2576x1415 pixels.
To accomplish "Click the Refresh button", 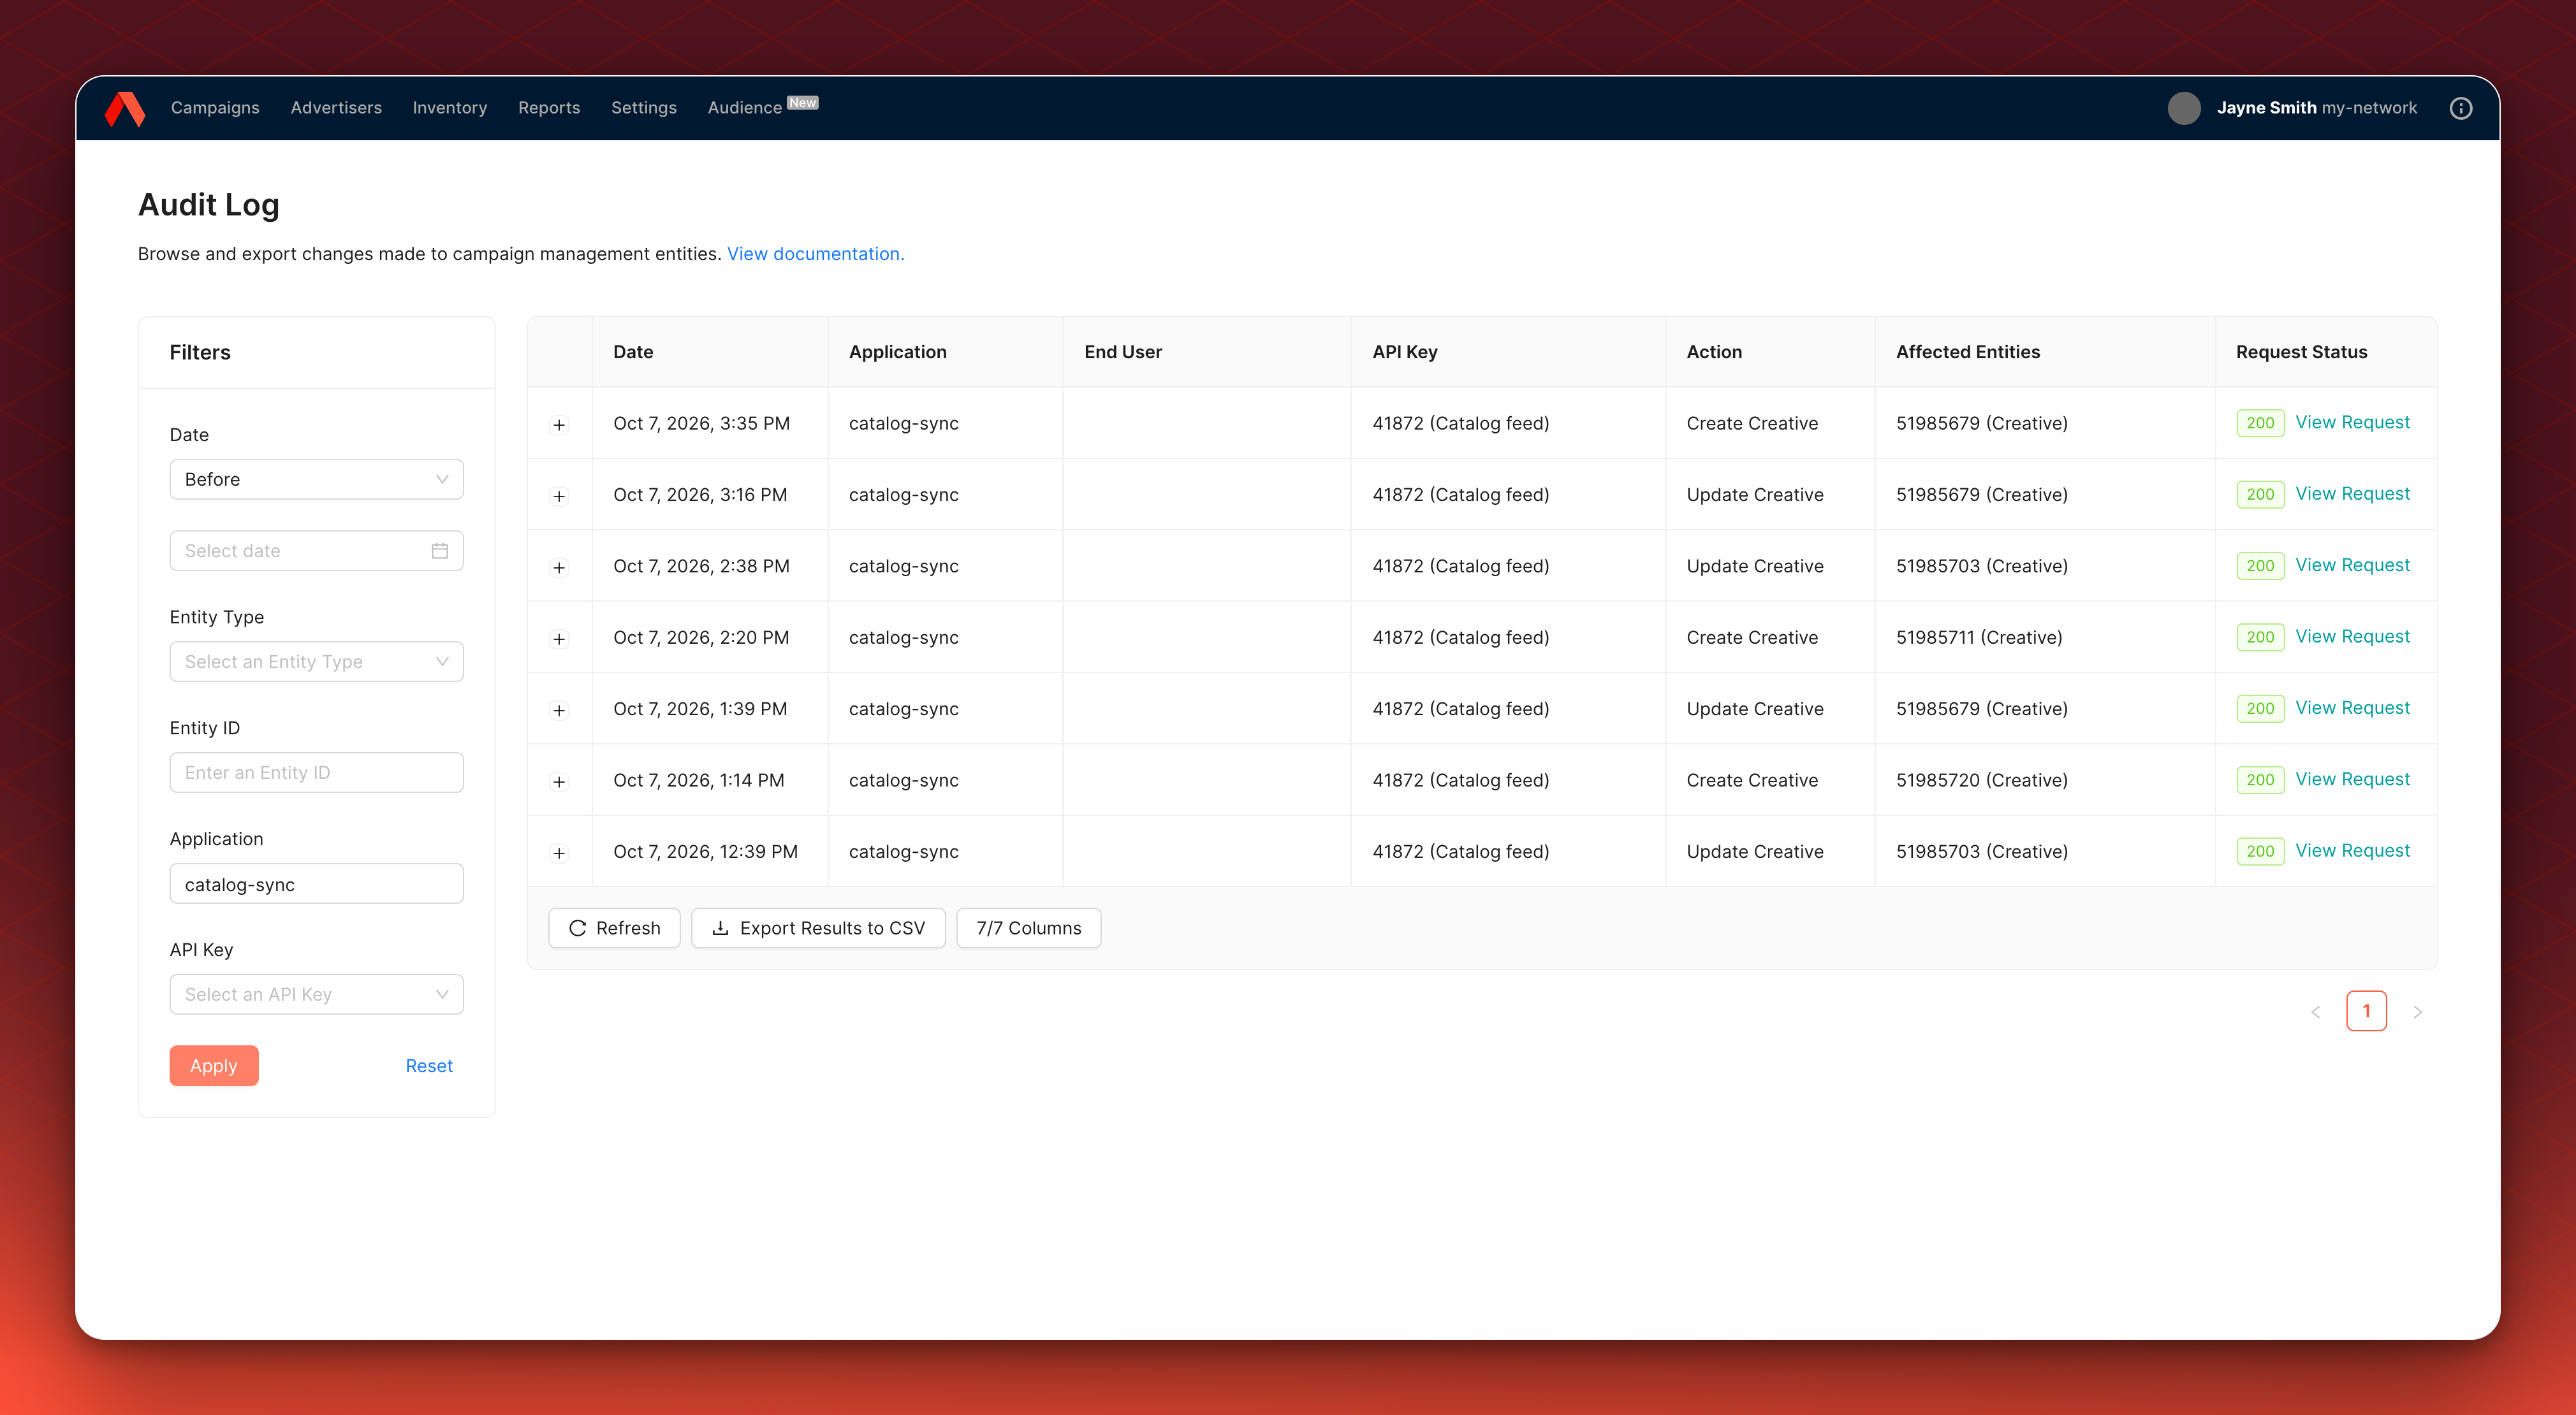I will [x=614, y=928].
